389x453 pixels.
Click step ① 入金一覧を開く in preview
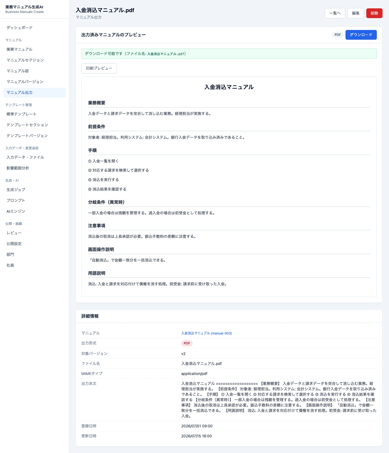(103, 161)
